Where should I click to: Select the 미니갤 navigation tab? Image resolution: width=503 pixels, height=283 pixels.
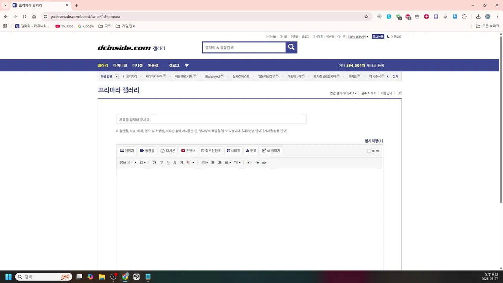tap(138, 66)
